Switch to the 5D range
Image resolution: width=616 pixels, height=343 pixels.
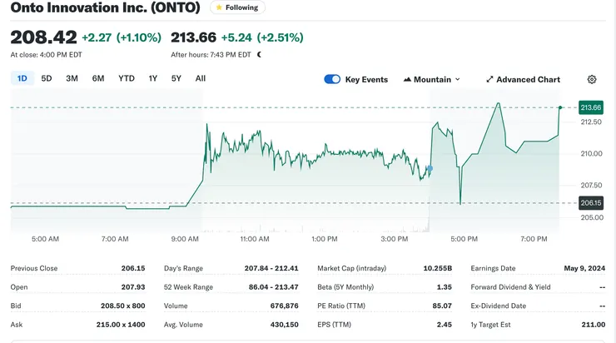(47, 78)
